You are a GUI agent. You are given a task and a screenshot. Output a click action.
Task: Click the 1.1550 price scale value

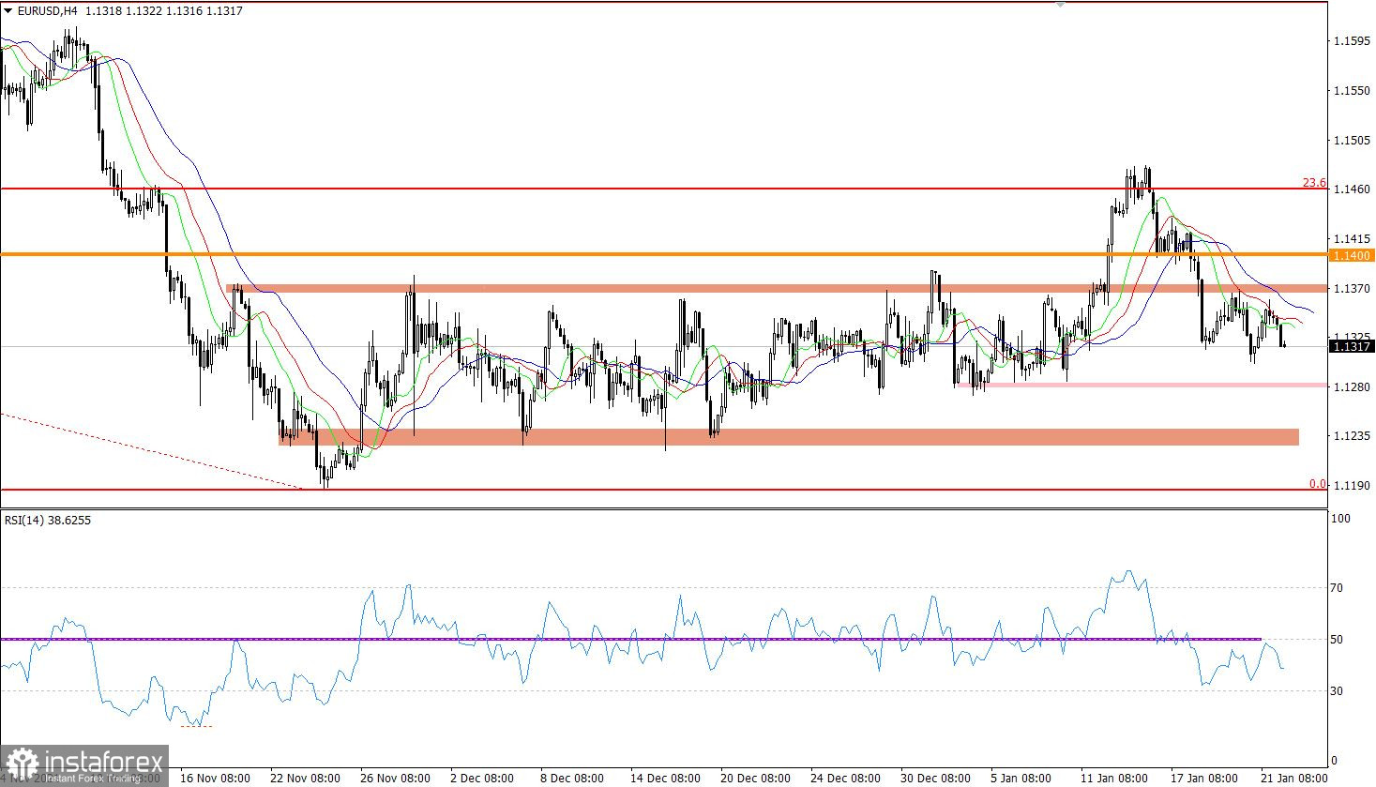[1351, 91]
